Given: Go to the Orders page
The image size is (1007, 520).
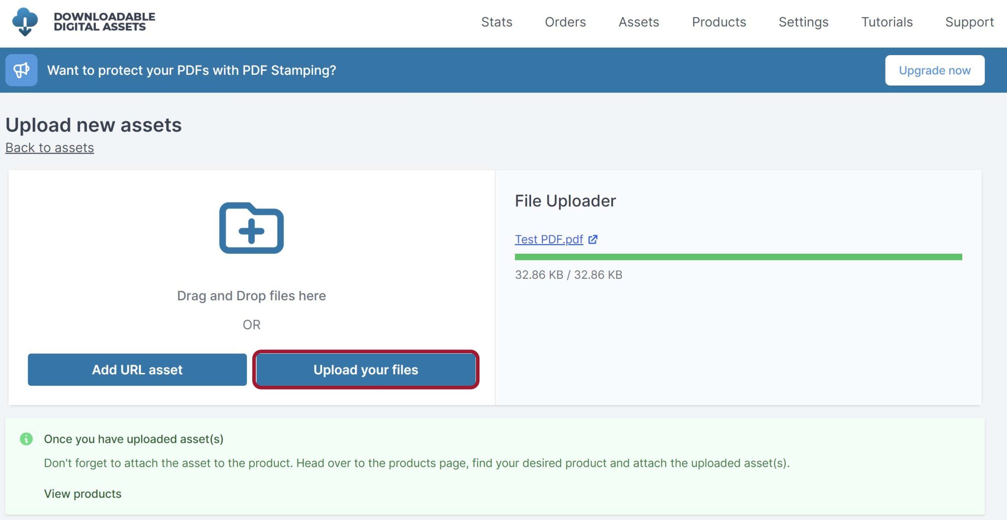Looking at the screenshot, I should (x=565, y=22).
